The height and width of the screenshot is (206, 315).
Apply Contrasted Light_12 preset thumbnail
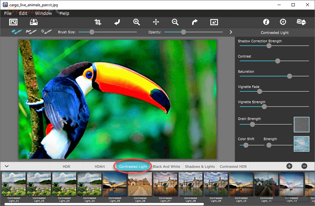pyautogui.click(x=292, y=184)
